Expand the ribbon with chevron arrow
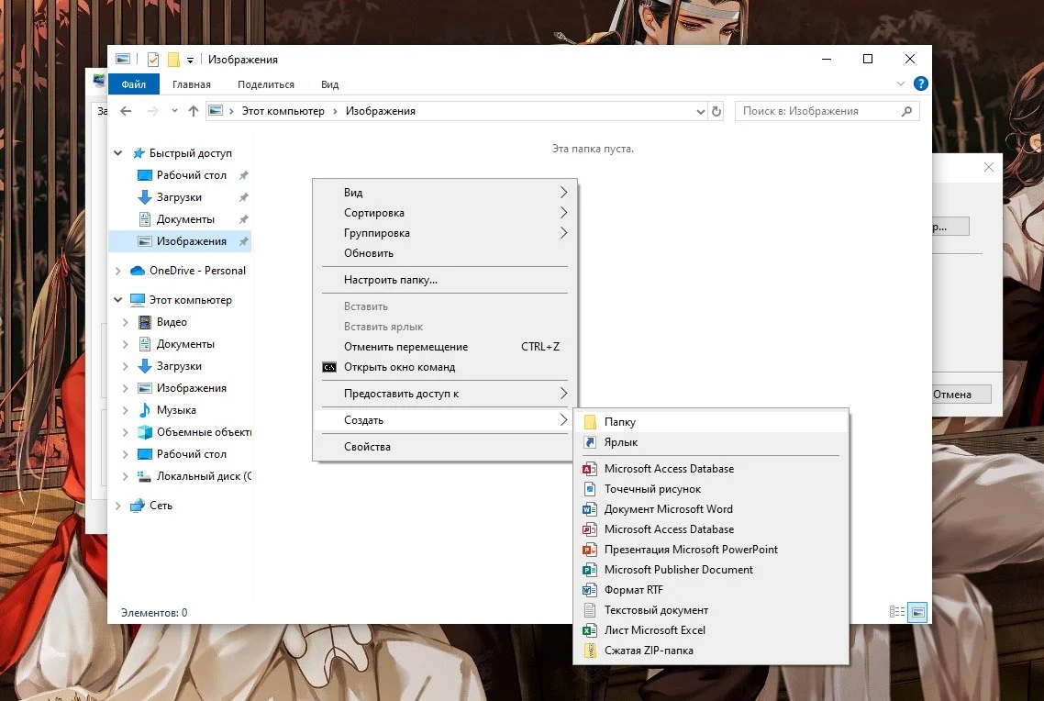This screenshot has width=1044, height=701. click(x=901, y=83)
